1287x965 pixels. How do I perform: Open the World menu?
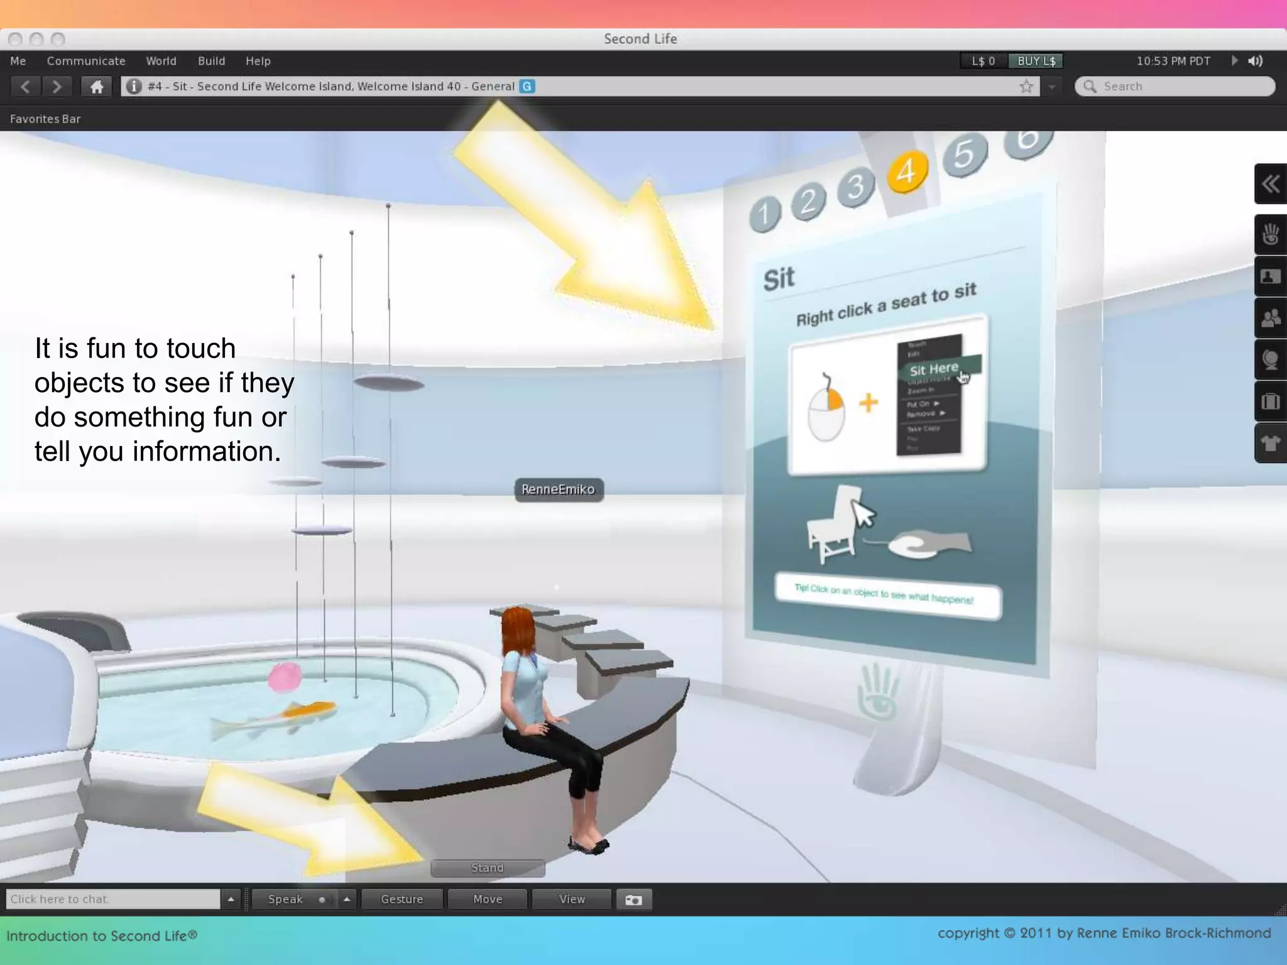tap(161, 61)
